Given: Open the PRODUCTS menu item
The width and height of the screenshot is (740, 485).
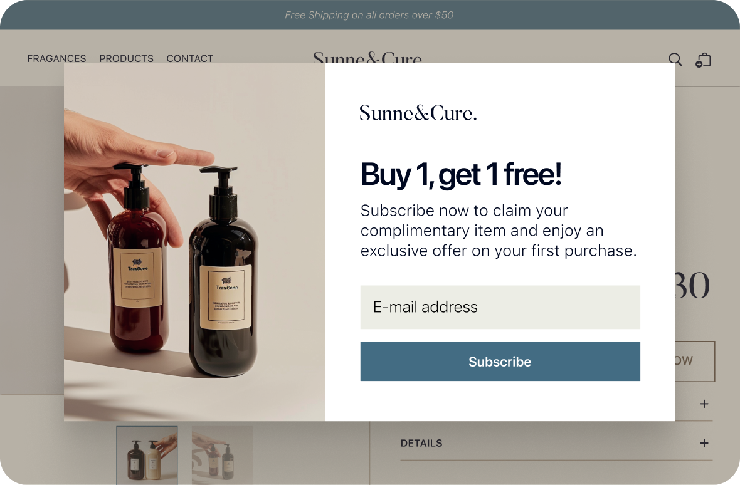Looking at the screenshot, I should [127, 58].
